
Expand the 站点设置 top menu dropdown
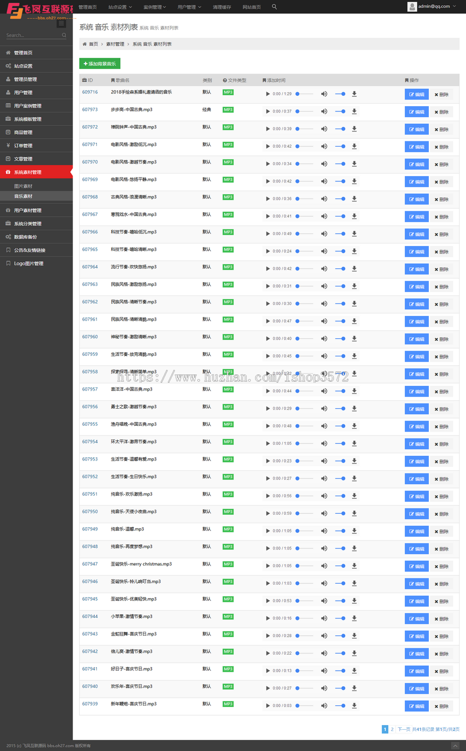[x=120, y=7]
